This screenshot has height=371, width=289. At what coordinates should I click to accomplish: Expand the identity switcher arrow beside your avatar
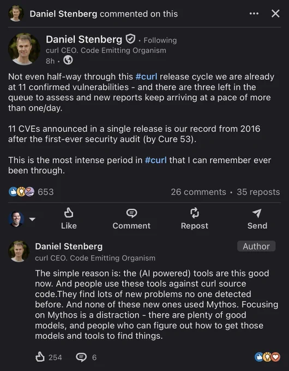(x=32, y=219)
